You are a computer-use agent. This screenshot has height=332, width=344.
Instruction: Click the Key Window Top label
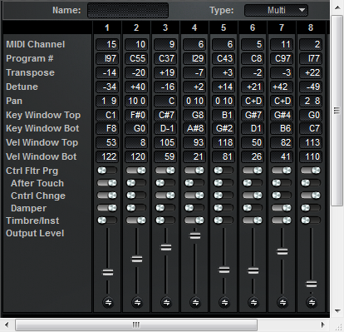[x=43, y=115]
